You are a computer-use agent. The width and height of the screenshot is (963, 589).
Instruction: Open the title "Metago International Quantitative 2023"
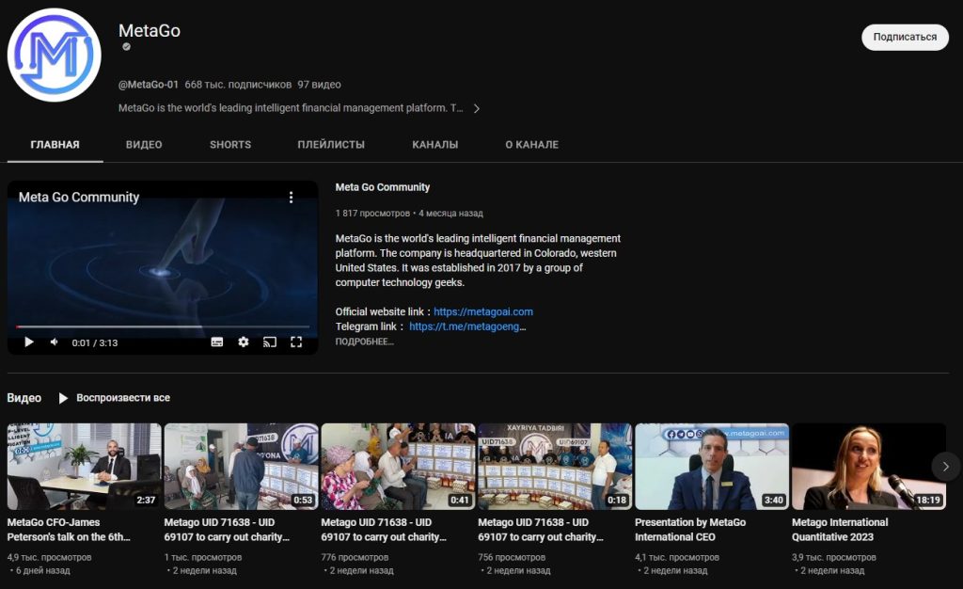coord(840,530)
